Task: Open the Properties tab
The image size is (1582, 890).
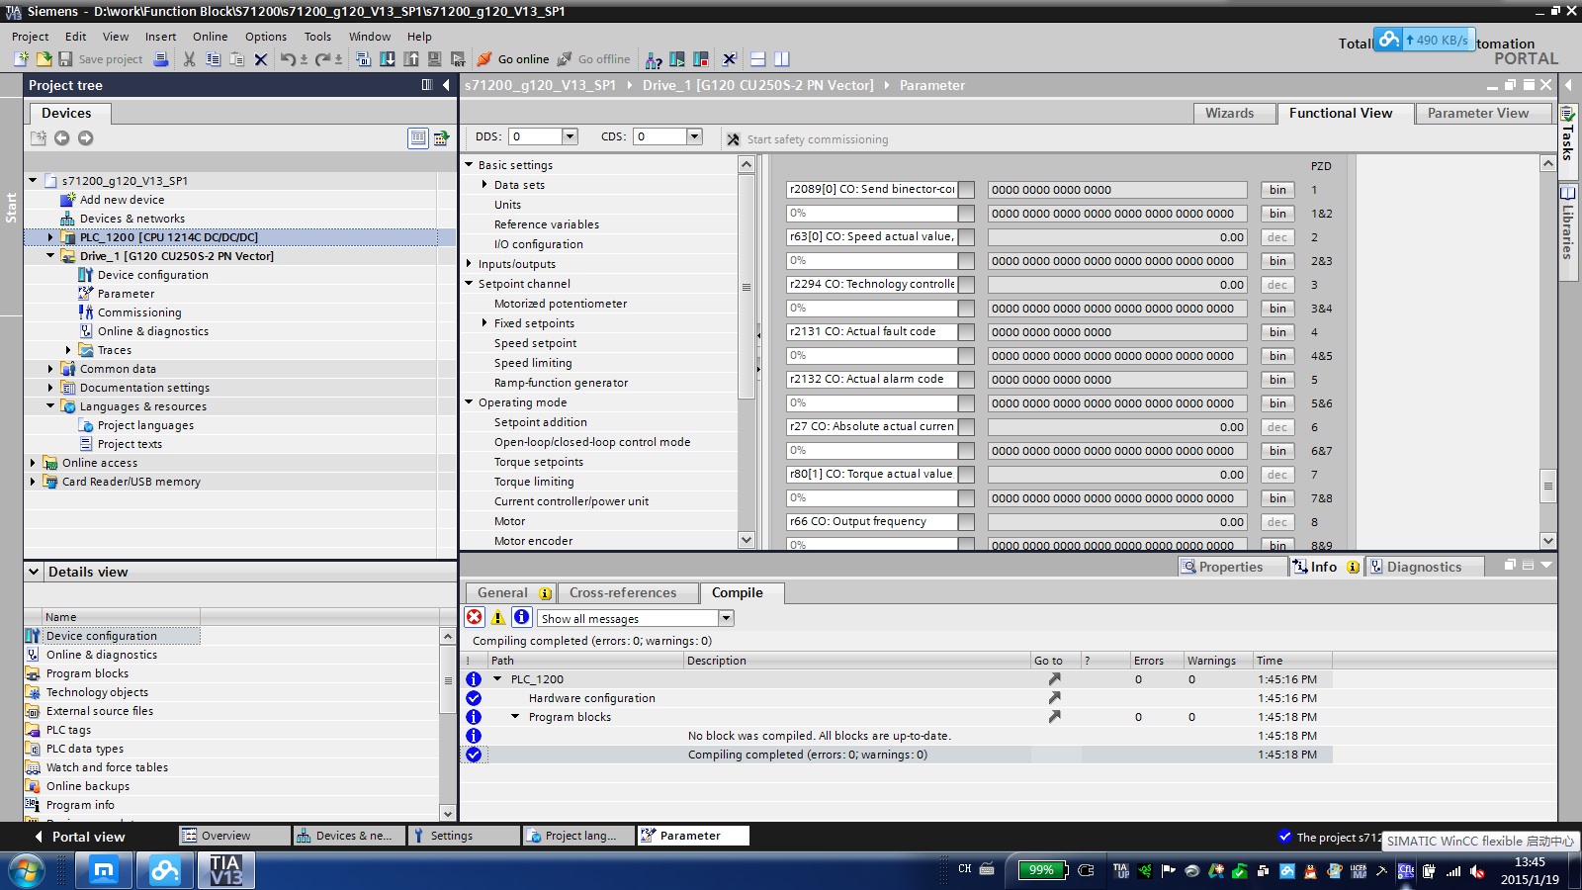Action: click(1231, 567)
